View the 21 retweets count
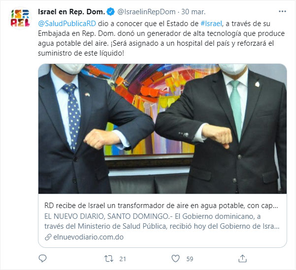 [x=123, y=259]
